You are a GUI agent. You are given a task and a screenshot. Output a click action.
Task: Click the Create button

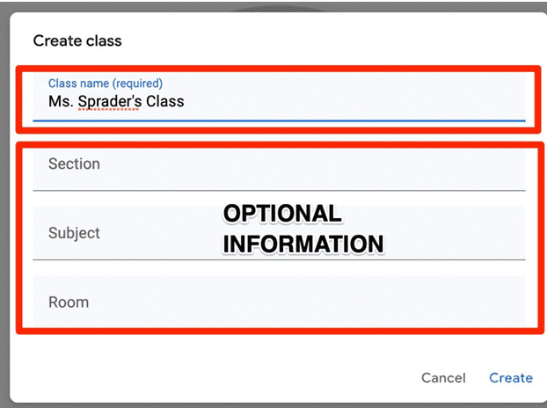pyautogui.click(x=511, y=377)
